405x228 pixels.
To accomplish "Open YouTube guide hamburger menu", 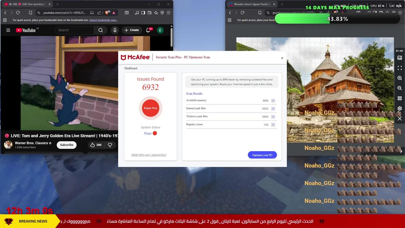I will tap(8, 30).
